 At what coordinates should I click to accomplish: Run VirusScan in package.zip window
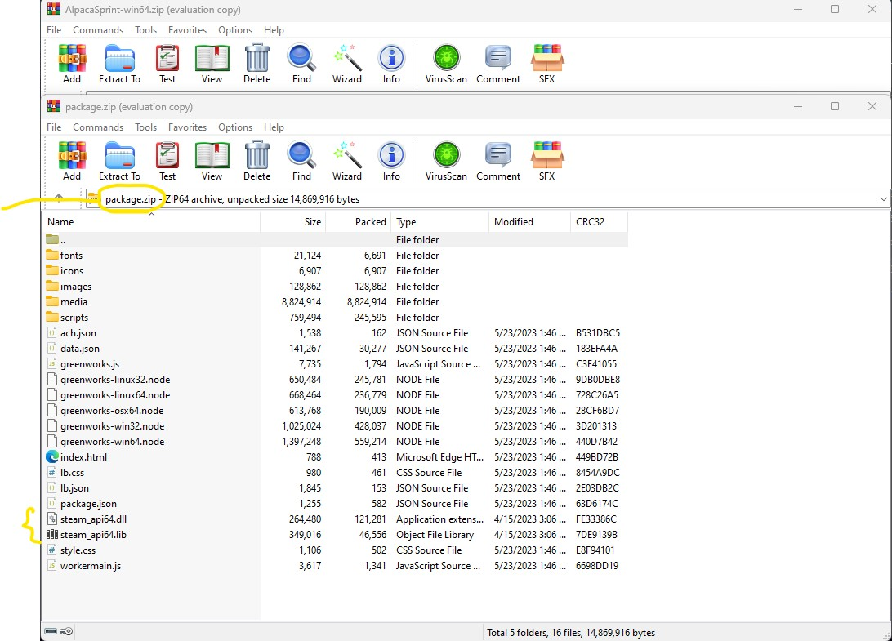446,161
